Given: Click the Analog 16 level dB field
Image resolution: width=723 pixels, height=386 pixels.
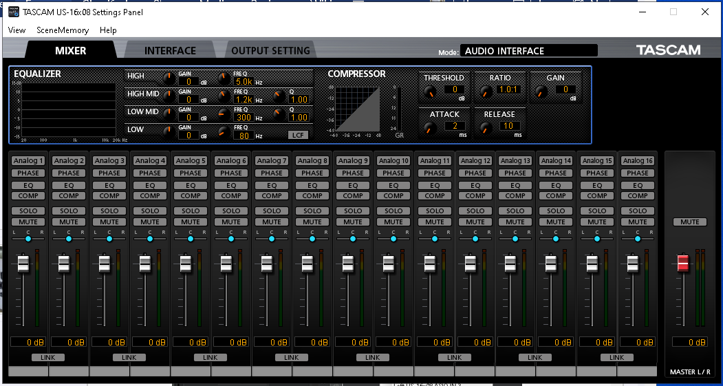Looking at the screenshot, I should coord(638,342).
